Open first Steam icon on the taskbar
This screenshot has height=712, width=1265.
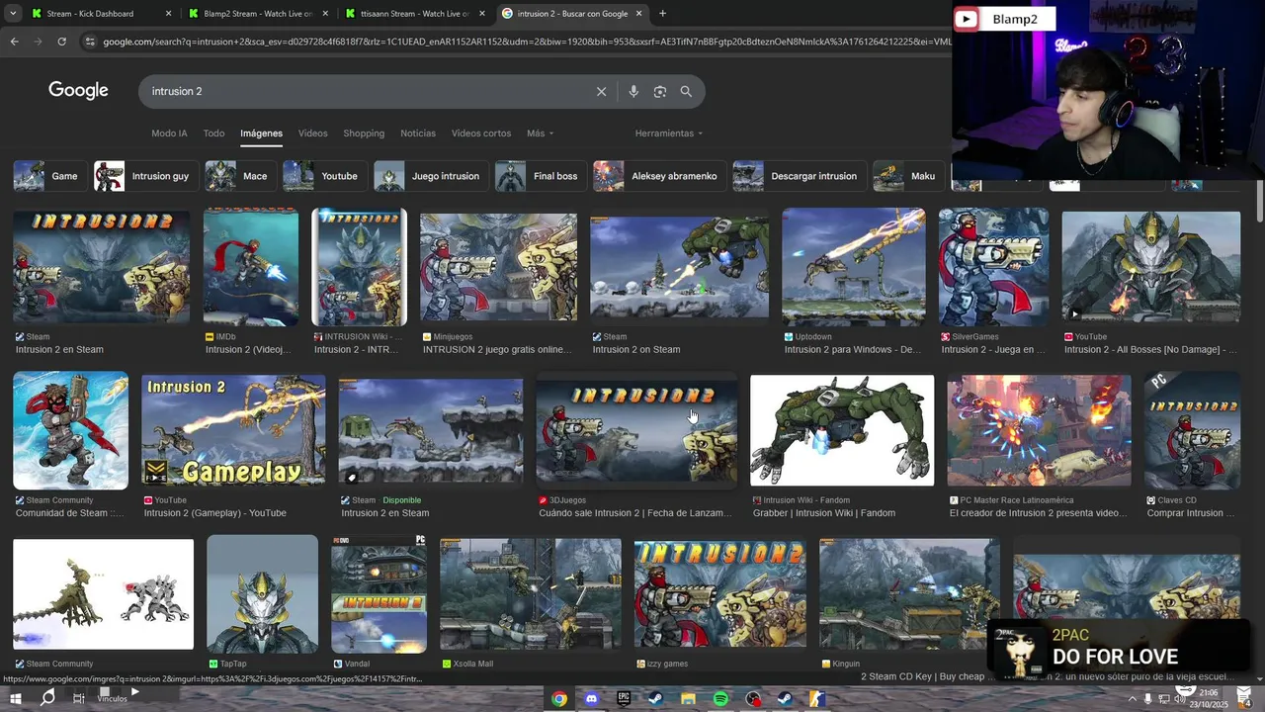pos(656,699)
